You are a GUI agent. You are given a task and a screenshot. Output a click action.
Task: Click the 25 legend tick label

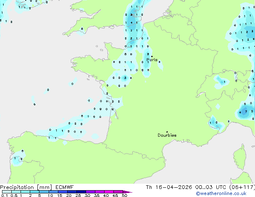pos(78,195)
